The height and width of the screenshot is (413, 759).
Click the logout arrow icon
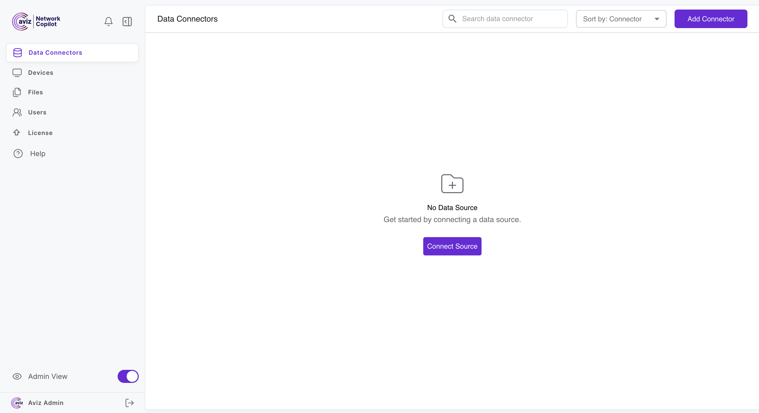coord(129,403)
